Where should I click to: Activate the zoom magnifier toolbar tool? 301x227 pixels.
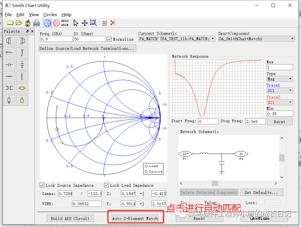pos(93,23)
